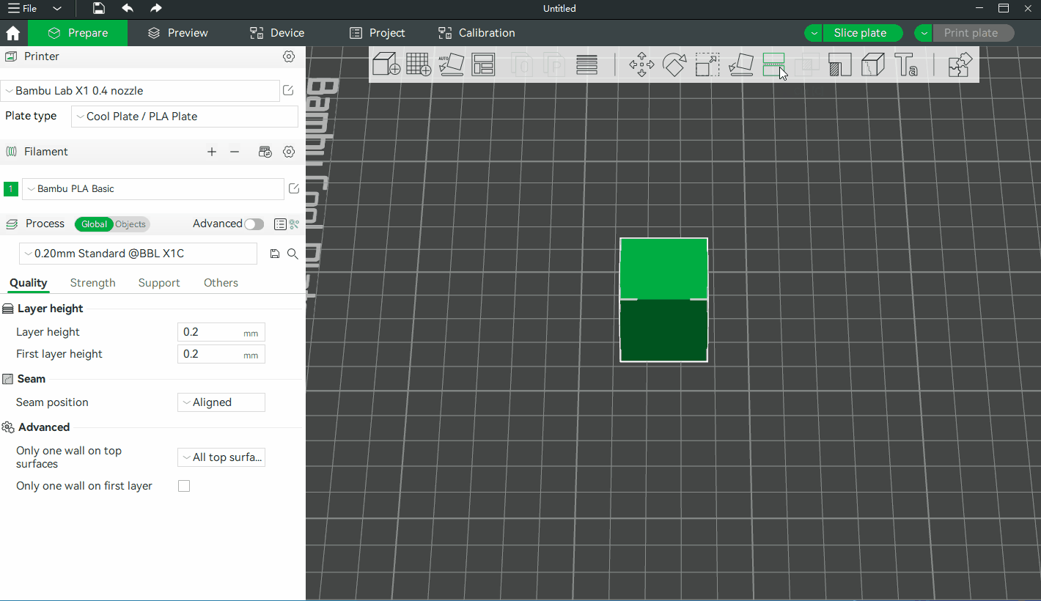Image resolution: width=1041 pixels, height=601 pixels.
Task: Edit the Bambu PLA Basic filament preset
Action: click(294, 188)
